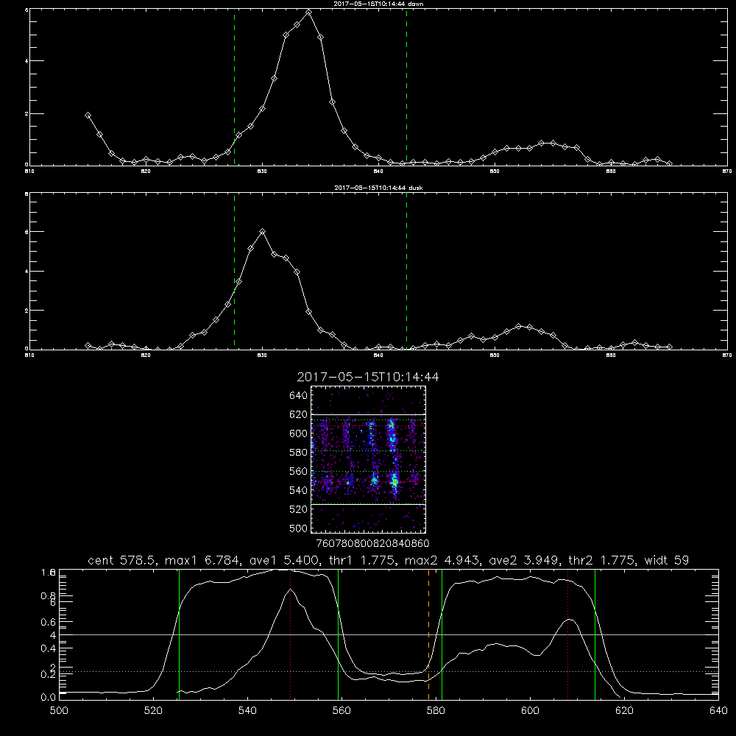Screen dimensions: 736x736
Task: Click the bottom plot x-axis label 500
Action: pos(59,711)
